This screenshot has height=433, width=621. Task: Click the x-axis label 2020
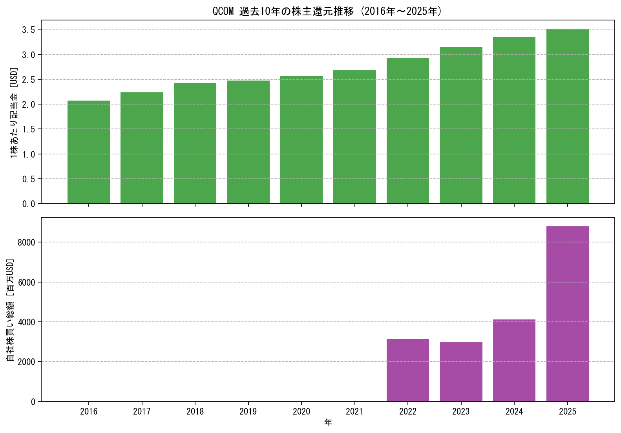click(x=301, y=411)
